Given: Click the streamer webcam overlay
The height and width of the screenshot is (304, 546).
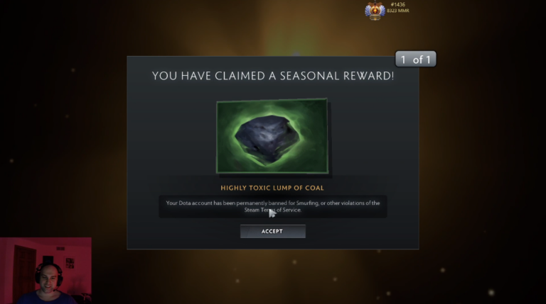Looking at the screenshot, I should point(45,271).
